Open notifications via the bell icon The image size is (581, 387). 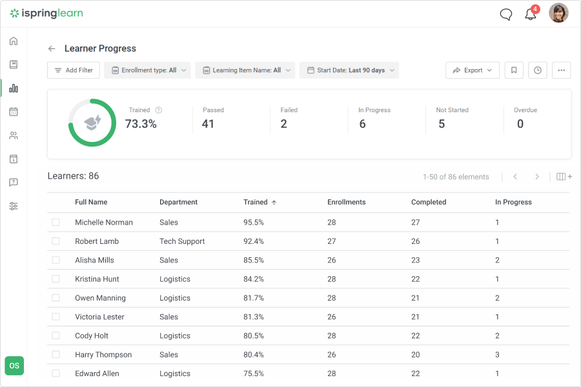click(x=530, y=13)
